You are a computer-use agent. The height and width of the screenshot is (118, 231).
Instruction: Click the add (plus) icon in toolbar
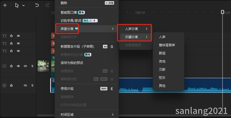point(5,6)
